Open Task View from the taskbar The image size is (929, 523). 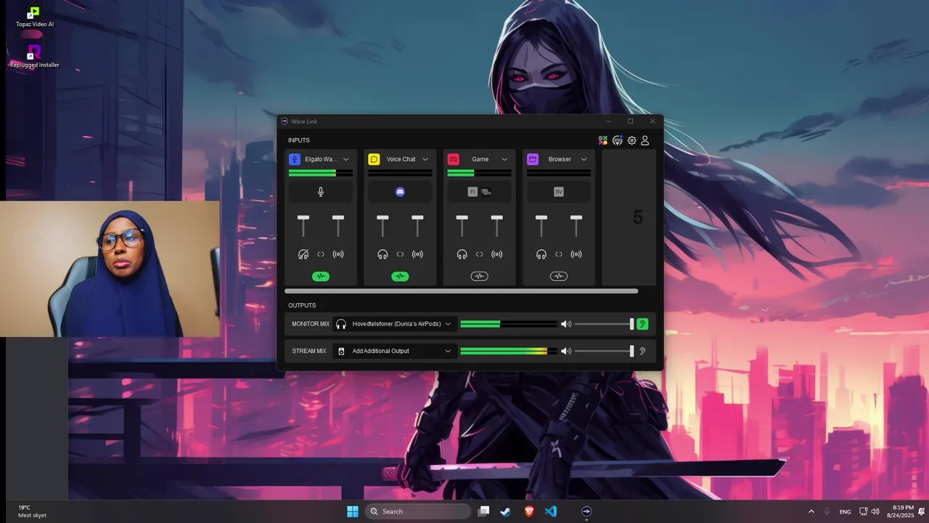coord(484,511)
